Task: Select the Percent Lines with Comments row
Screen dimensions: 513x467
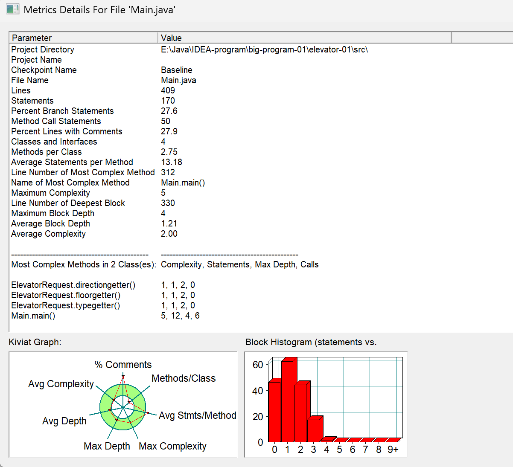Action: [x=67, y=131]
